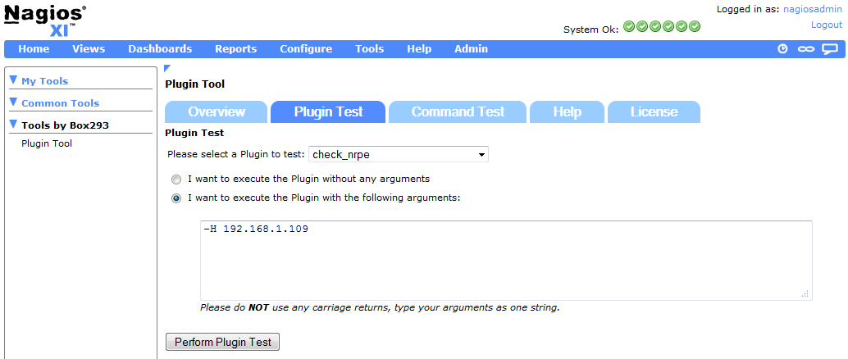The width and height of the screenshot is (848, 359).
Task: Select execute Plugin without any arguments
Action: coord(176,179)
